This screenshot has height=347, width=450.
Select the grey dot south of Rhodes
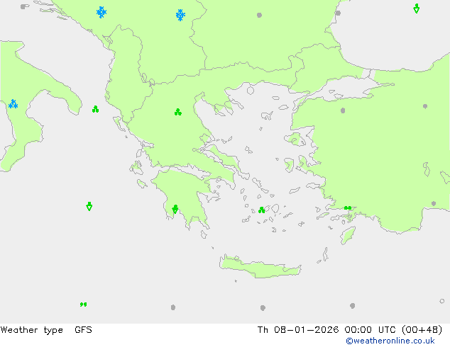tap(353, 306)
